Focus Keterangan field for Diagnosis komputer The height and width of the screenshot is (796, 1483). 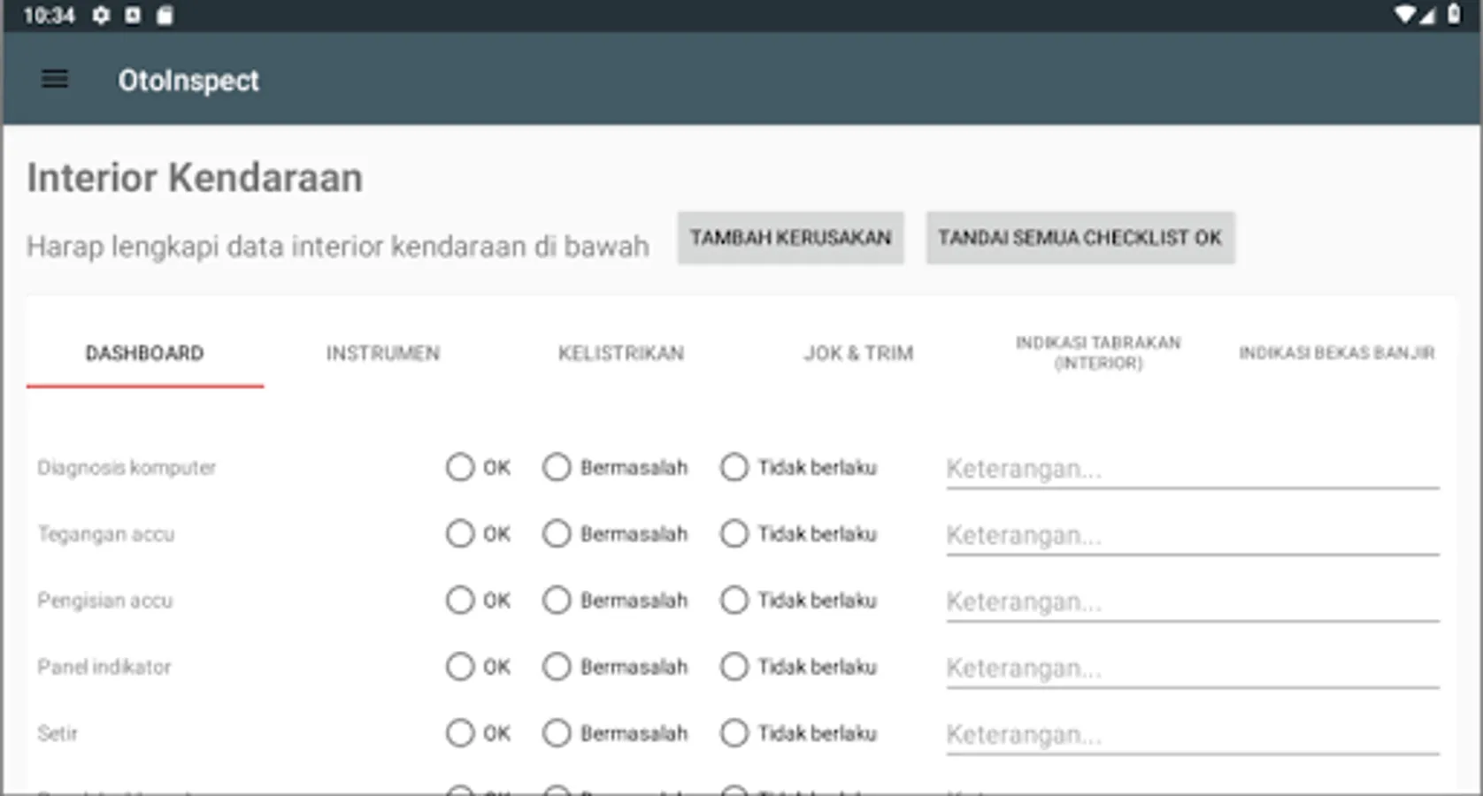1192,468
